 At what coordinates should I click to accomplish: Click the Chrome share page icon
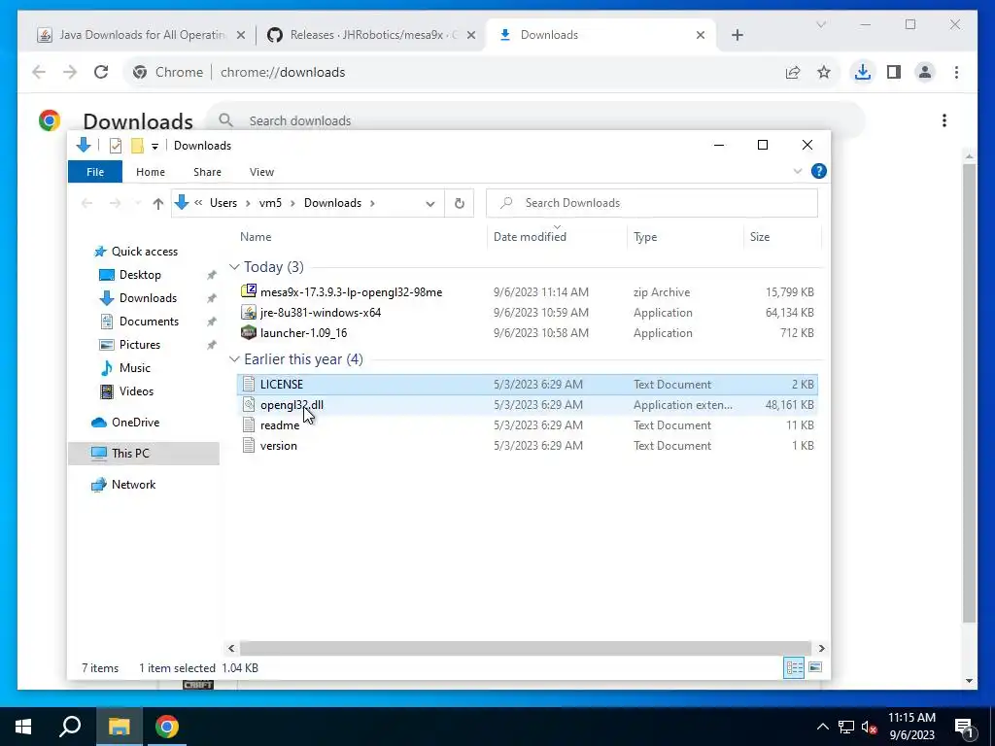tap(793, 72)
